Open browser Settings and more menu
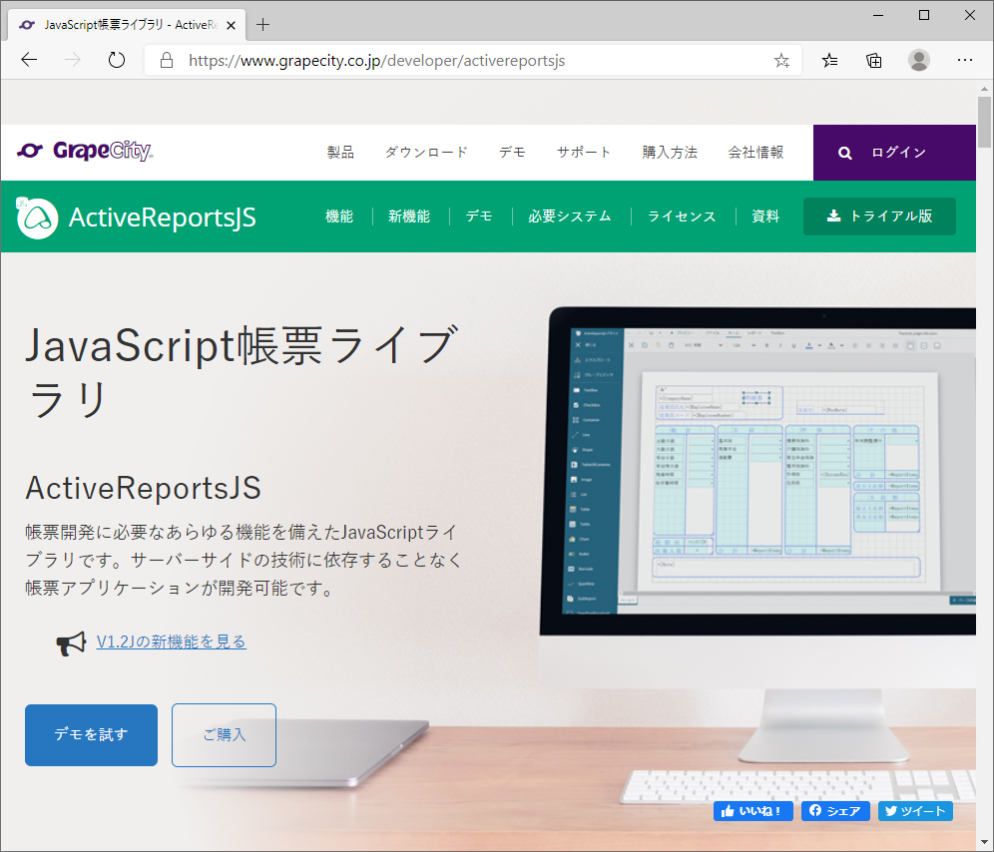This screenshot has height=852, width=994. [964, 60]
